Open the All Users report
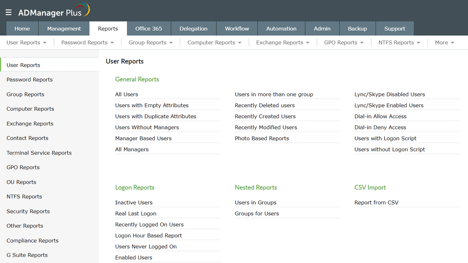Viewport: 468px width, 263px height. point(127,94)
